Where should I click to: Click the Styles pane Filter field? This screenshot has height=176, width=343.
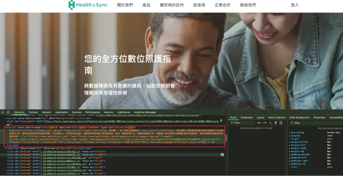[x=242, y=123]
